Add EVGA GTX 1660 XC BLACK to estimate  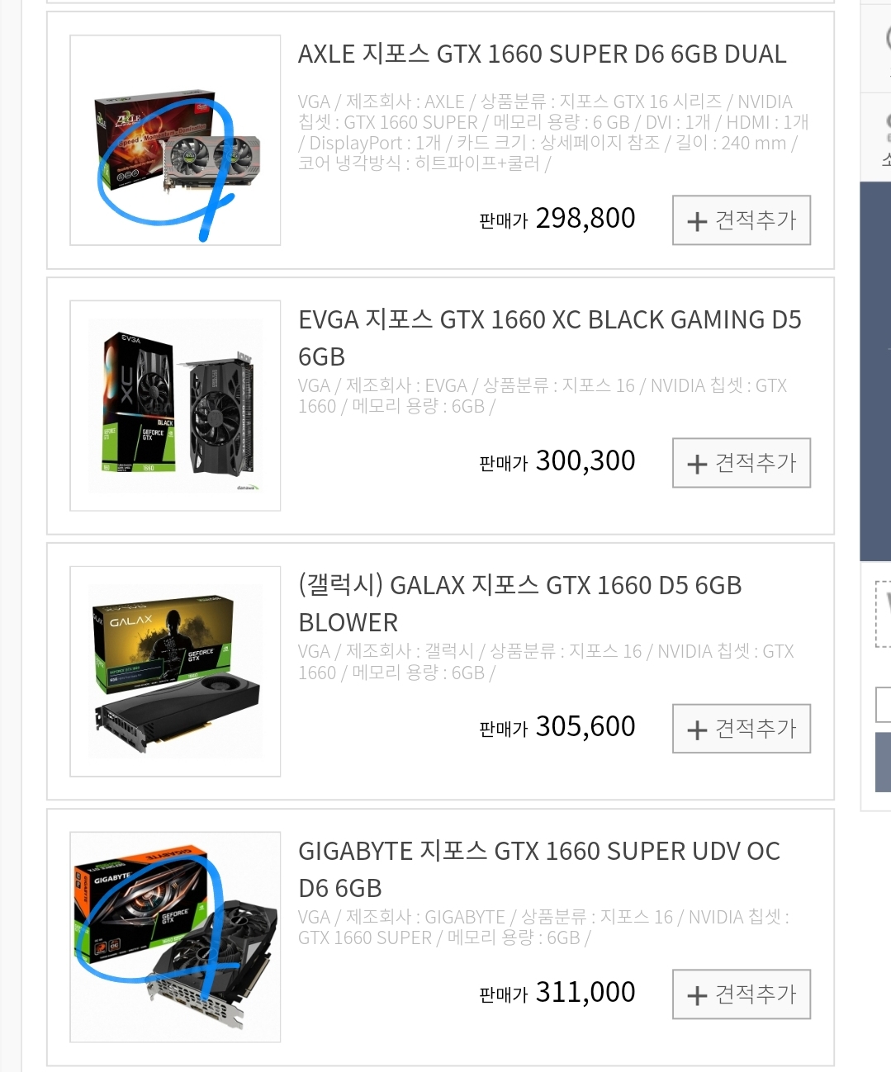[x=742, y=463]
